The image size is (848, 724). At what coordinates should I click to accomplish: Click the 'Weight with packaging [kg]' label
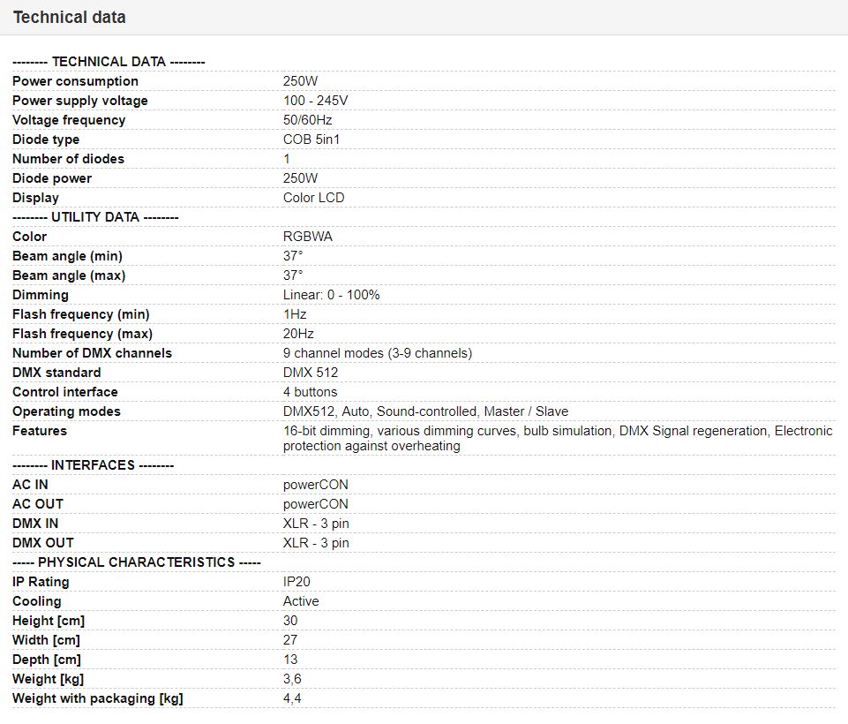[98, 699]
